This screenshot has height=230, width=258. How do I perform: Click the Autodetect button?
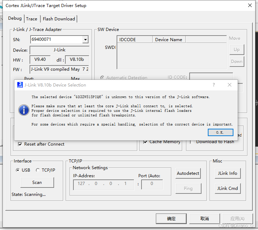pos(188,173)
